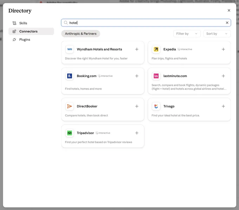Click 'Find your ideal hotel' description
The width and height of the screenshot is (239, 210).
pyautogui.click(x=176, y=115)
